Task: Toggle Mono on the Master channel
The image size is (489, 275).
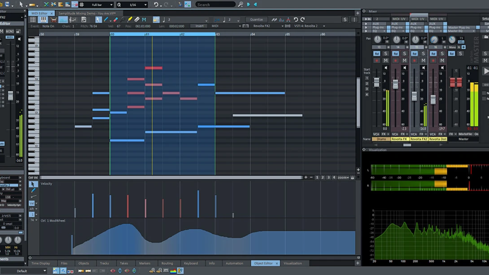Action: pos(453,47)
